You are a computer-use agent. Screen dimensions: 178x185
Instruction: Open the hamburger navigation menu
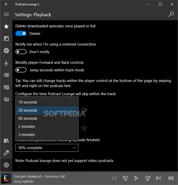click(x=6, y=14)
